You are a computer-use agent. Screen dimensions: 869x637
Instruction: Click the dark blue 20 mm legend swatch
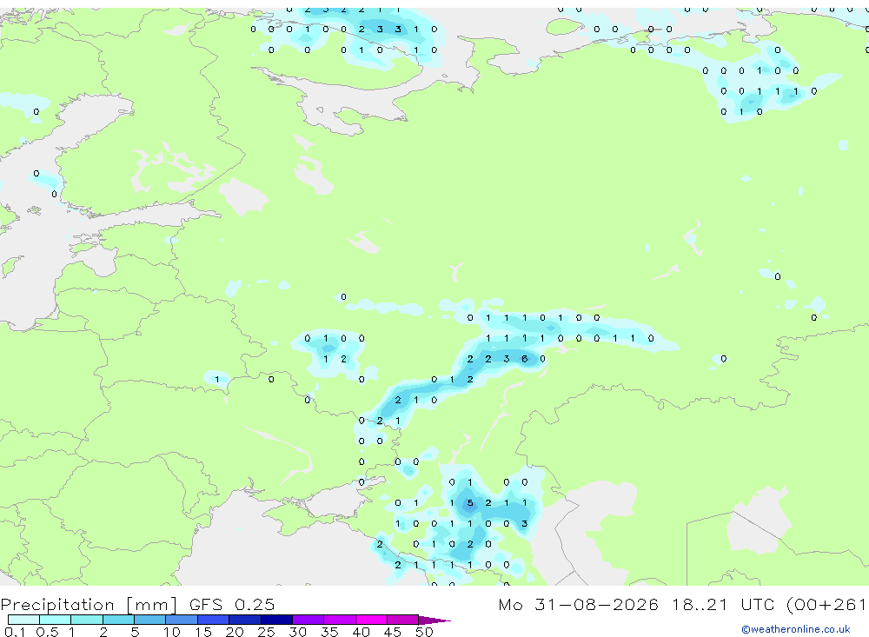pyautogui.click(x=245, y=620)
